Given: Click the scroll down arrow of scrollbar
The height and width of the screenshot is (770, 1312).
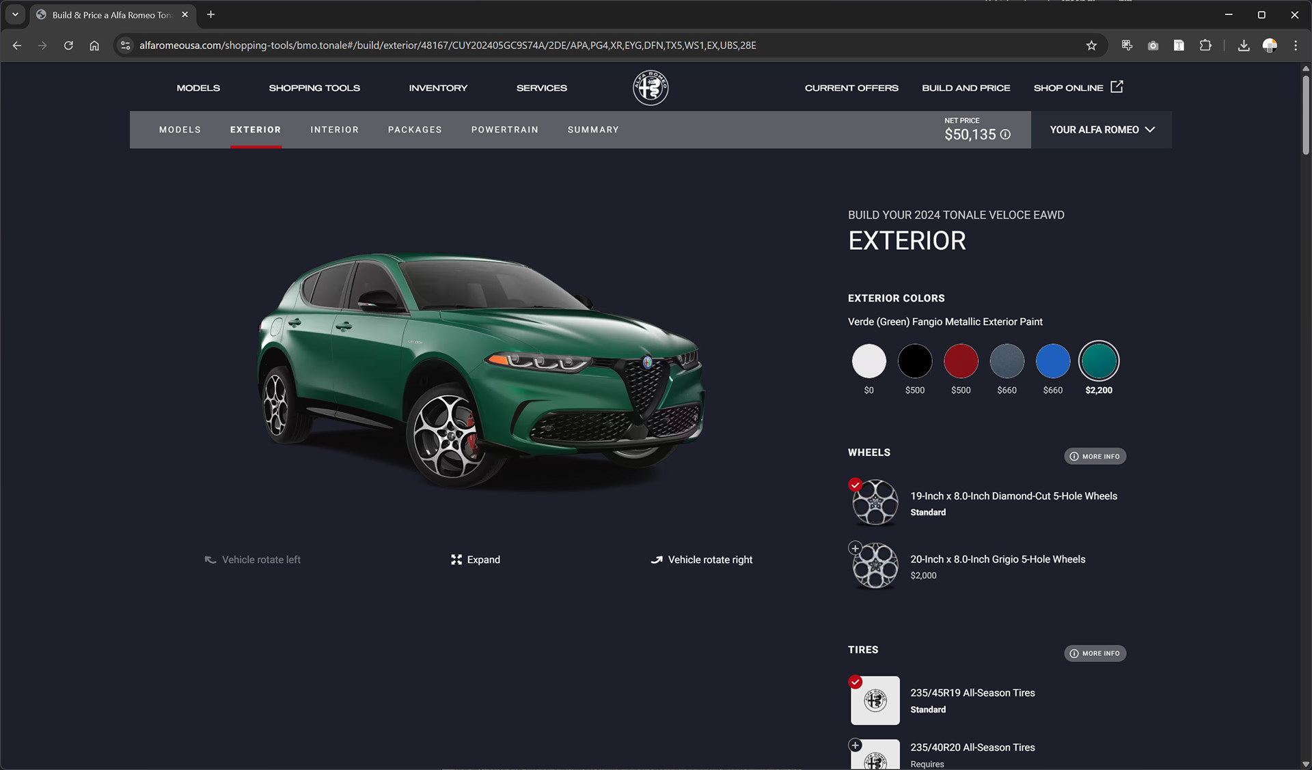Looking at the screenshot, I should 1305,764.
